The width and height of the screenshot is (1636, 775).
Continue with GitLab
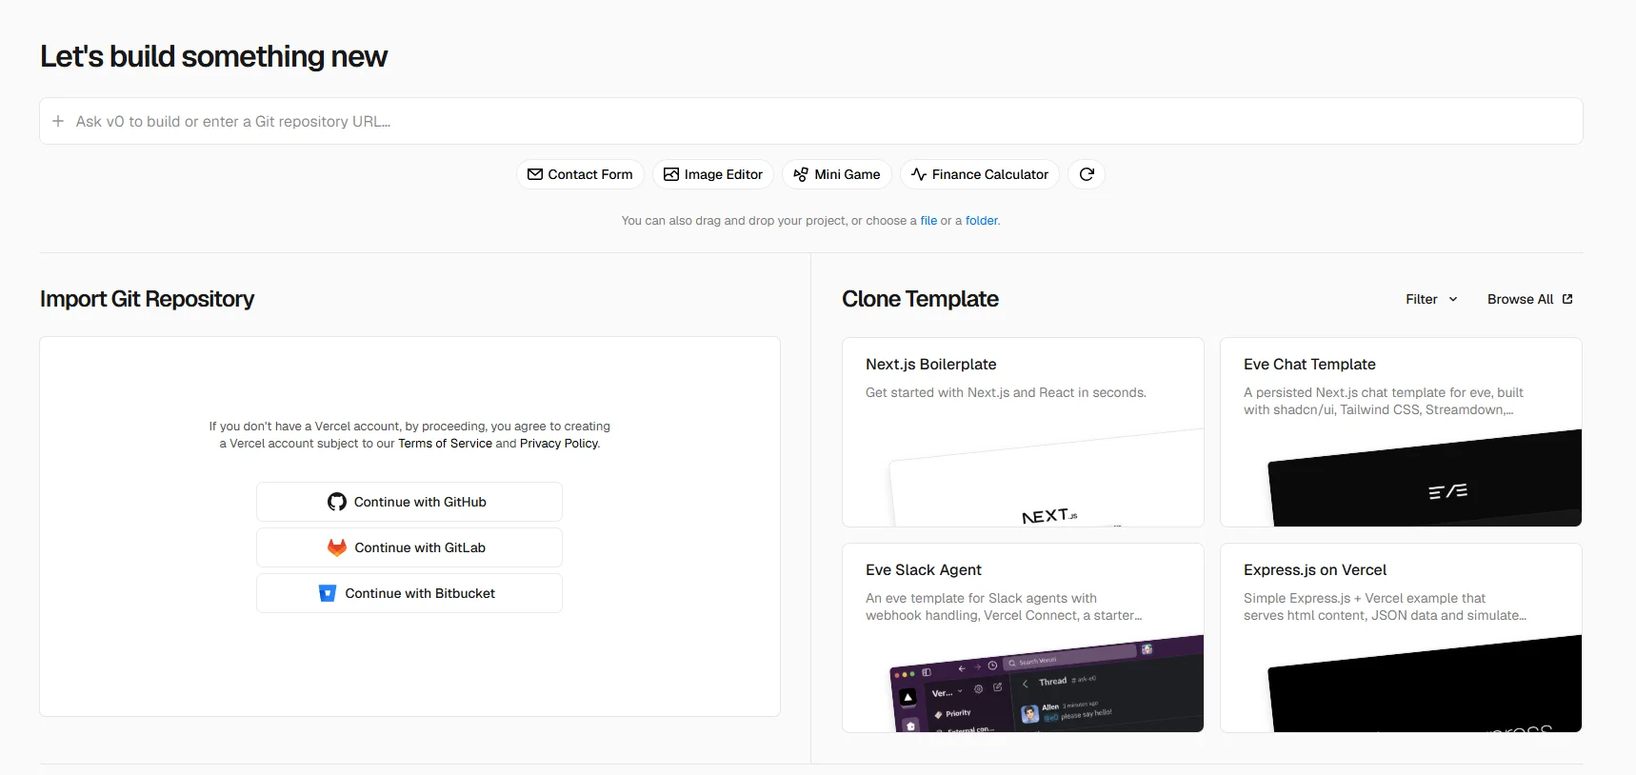pos(409,547)
